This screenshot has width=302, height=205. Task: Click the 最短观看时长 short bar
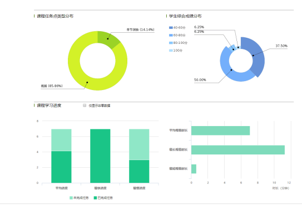point(194,169)
